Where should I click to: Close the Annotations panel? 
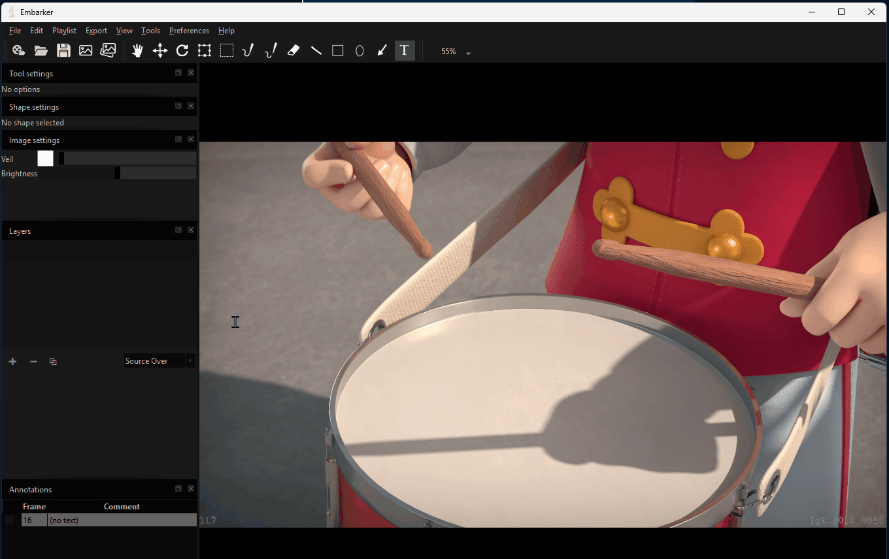(191, 489)
